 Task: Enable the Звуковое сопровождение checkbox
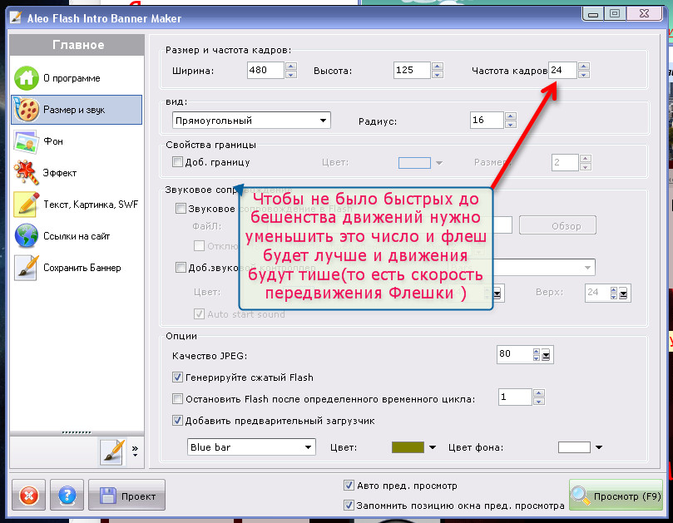[181, 209]
